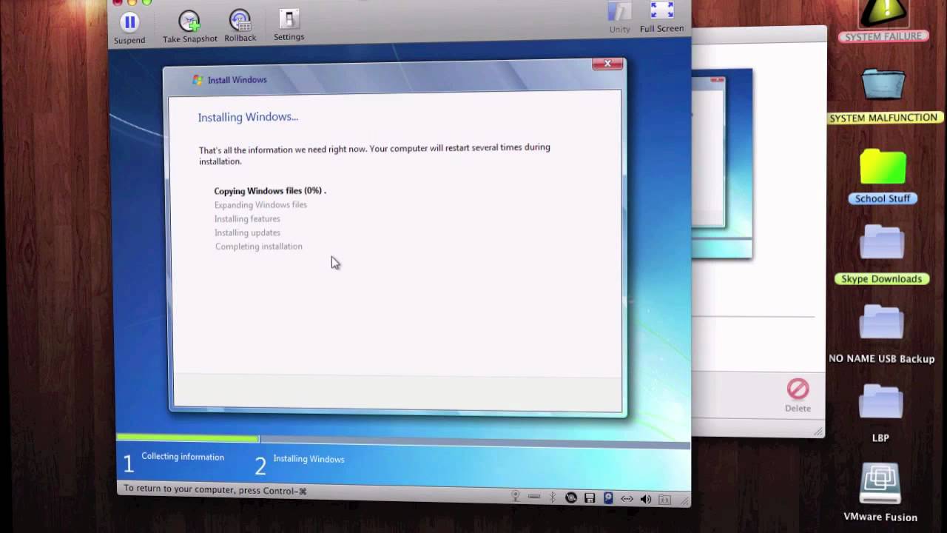Click 'Completing installation' step text
The image size is (947, 533).
pos(258,247)
